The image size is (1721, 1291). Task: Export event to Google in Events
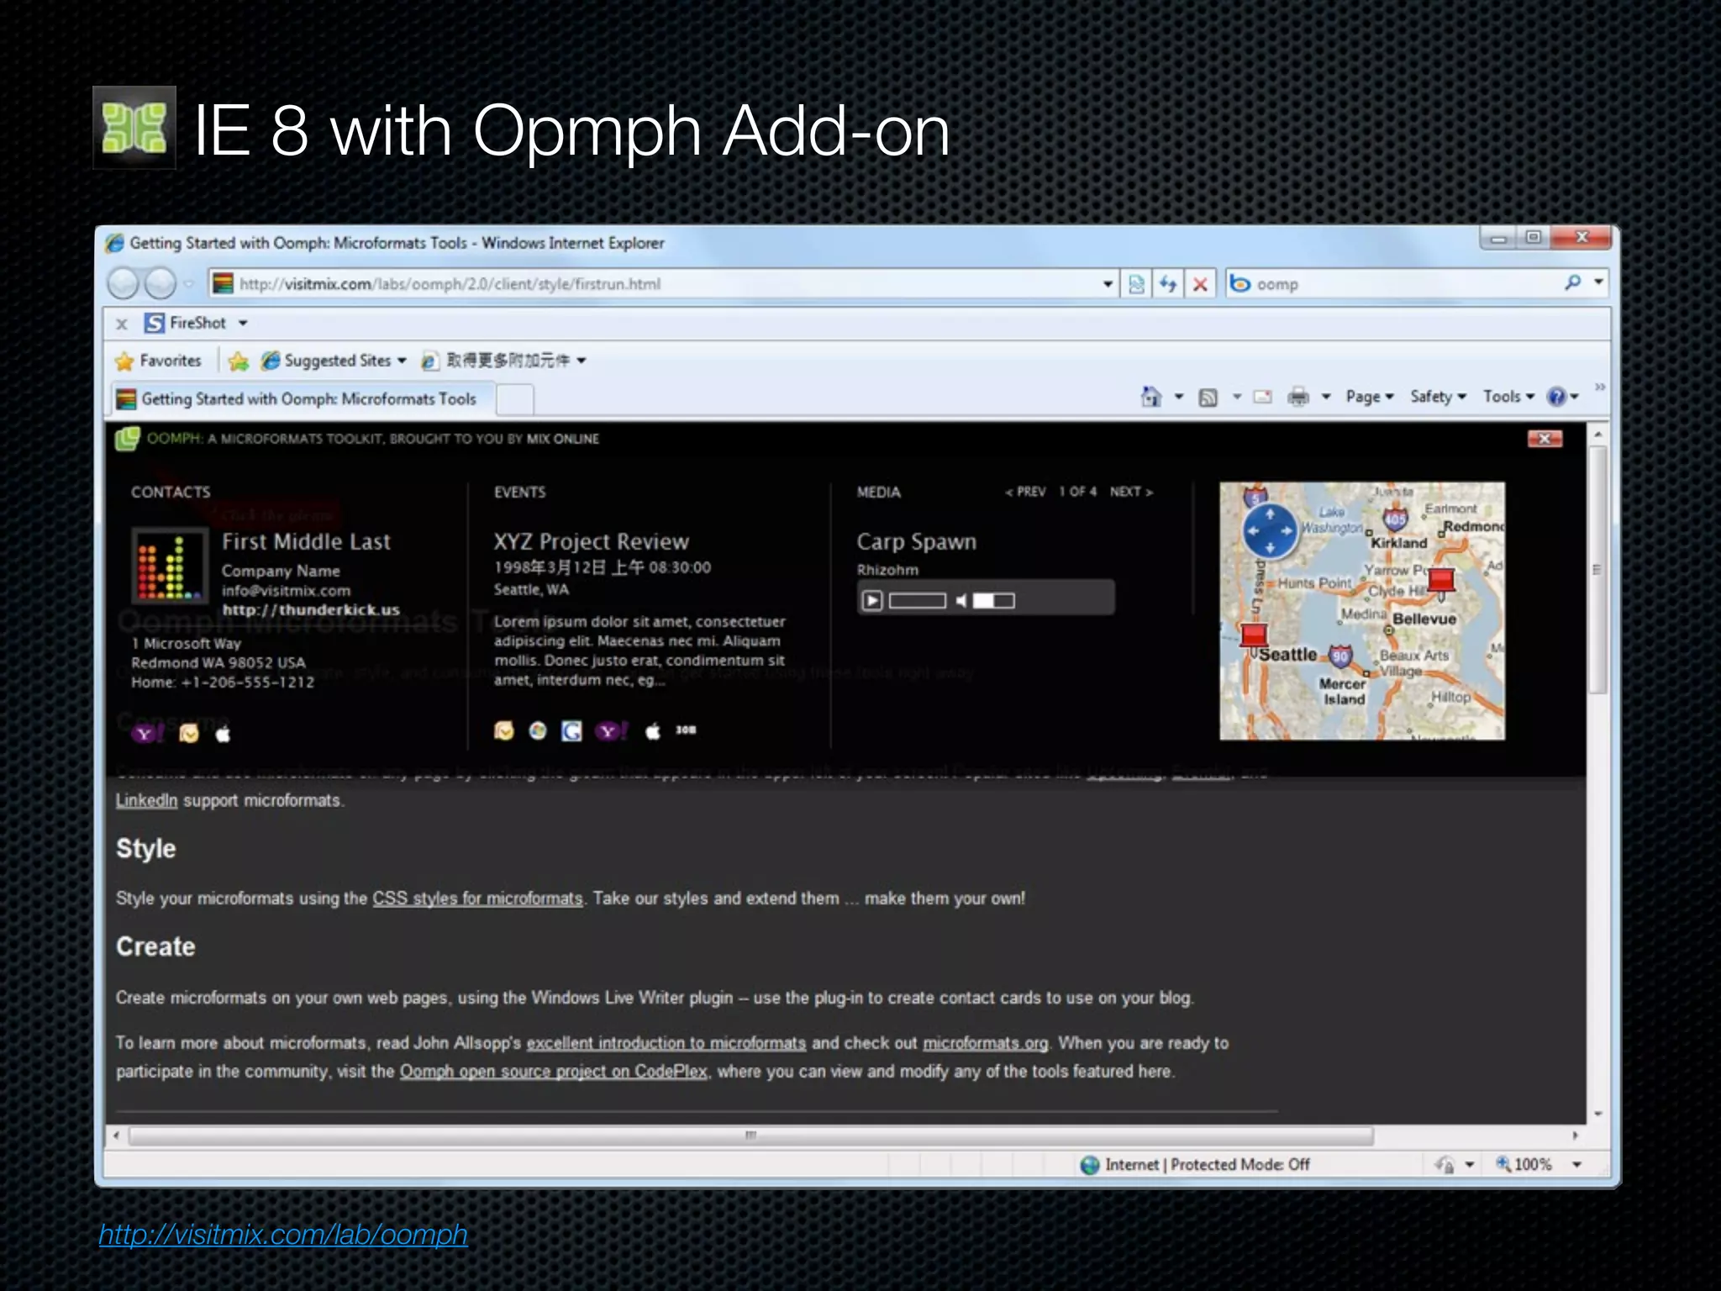click(571, 730)
